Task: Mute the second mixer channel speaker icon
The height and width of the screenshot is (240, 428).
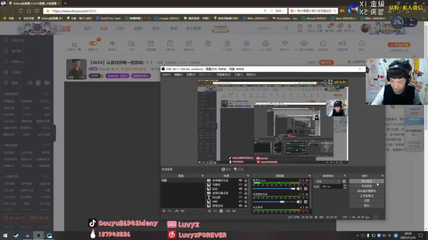Action: point(299,202)
